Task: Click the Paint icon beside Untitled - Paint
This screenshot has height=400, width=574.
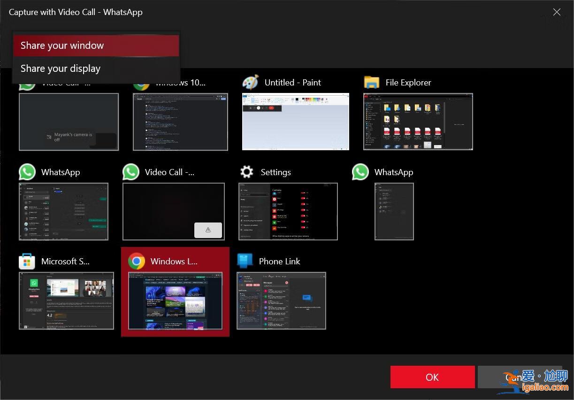Action: (x=251, y=82)
